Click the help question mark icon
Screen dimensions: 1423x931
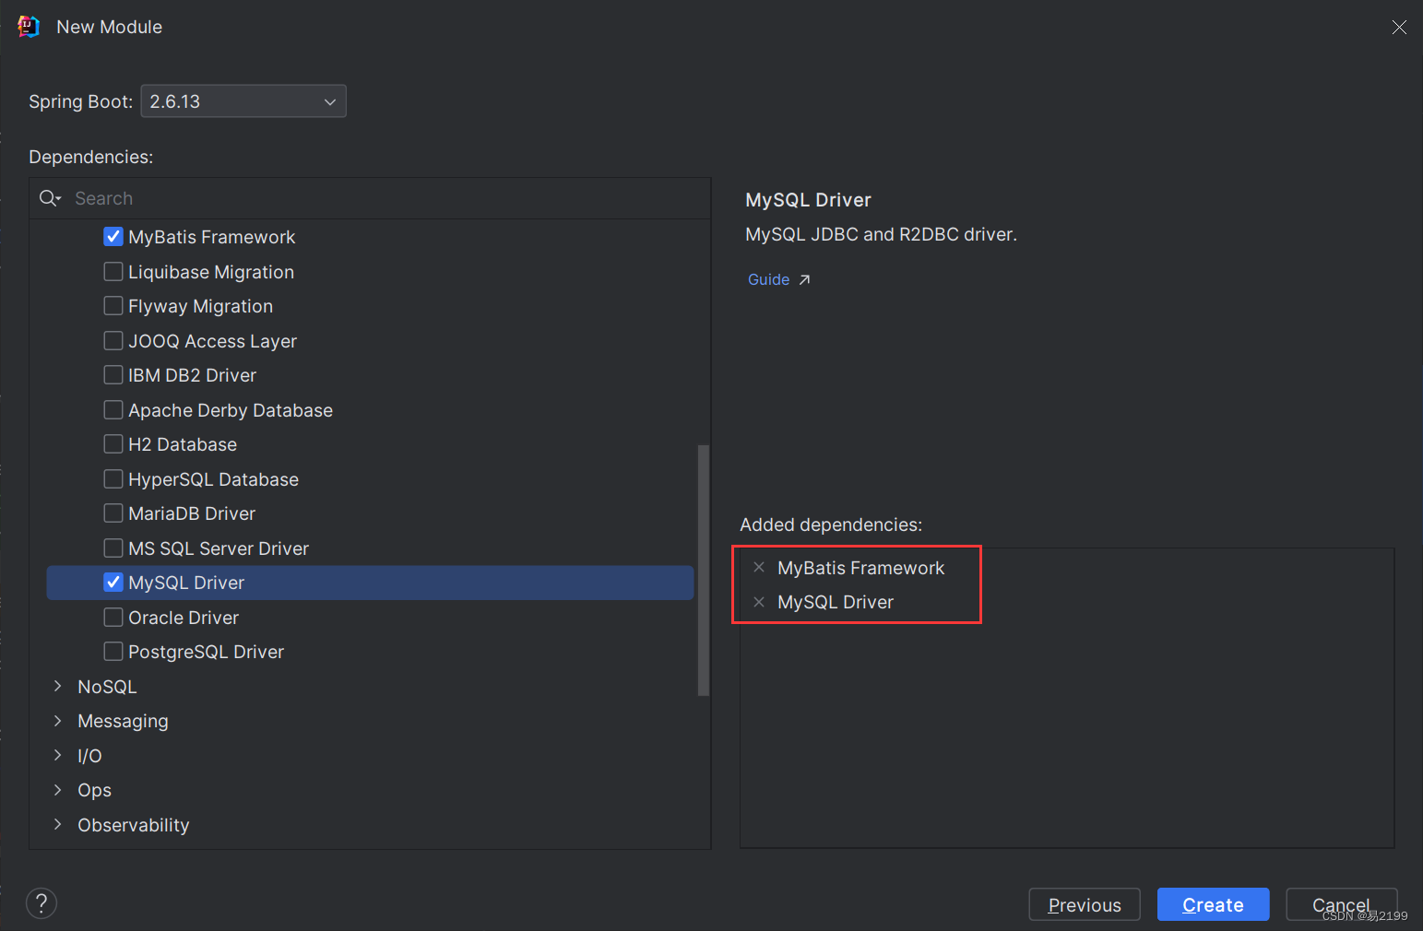pyautogui.click(x=41, y=902)
